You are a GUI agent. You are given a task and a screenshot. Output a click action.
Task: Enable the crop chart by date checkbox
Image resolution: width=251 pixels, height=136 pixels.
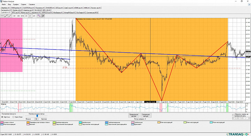[233, 115]
